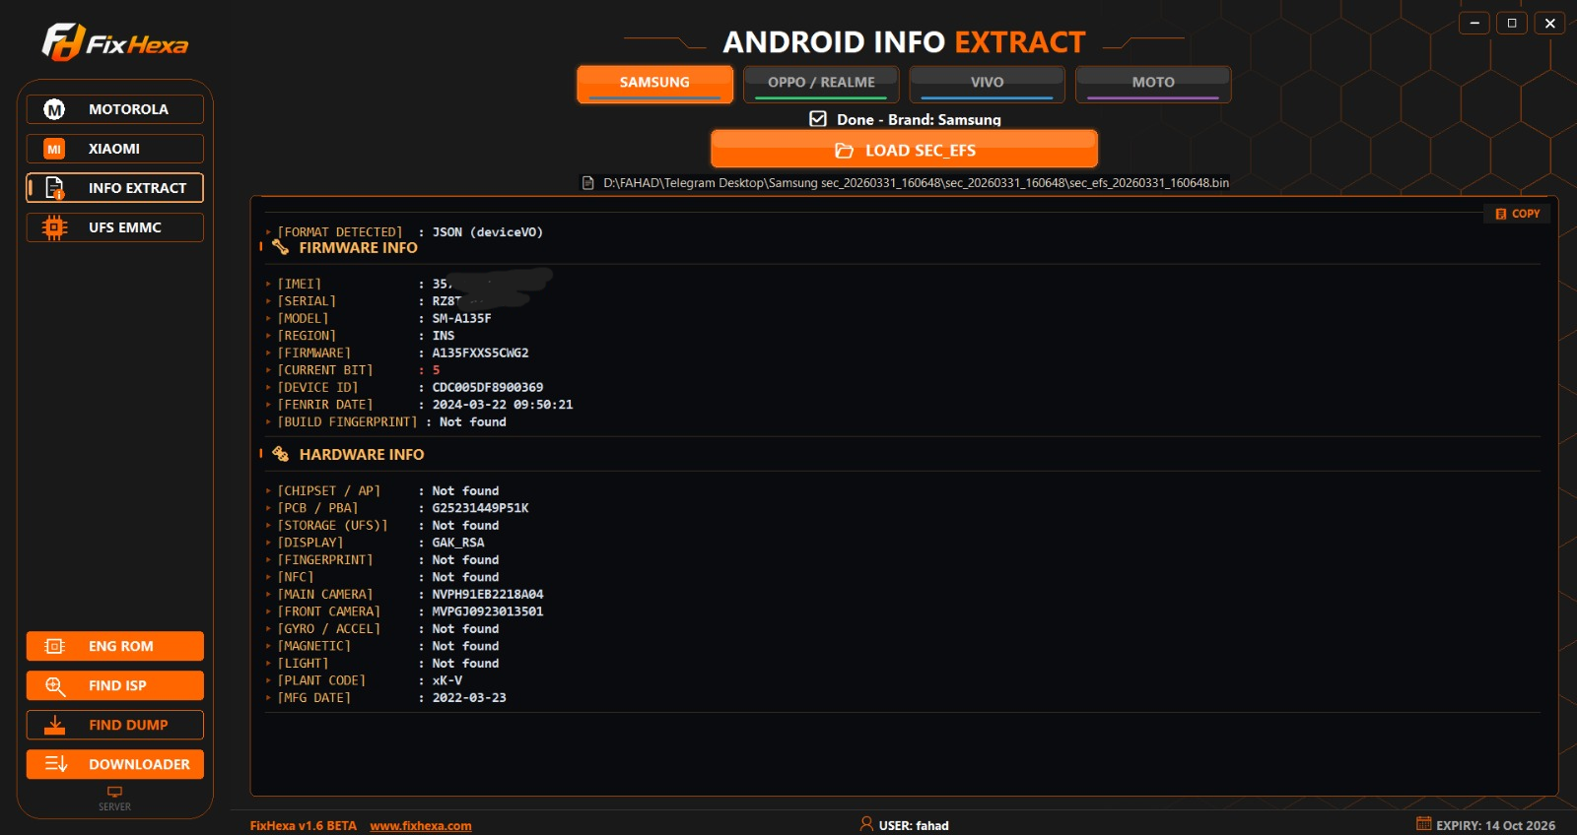The width and height of the screenshot is (1577, 835).
Task: Click the PCB value G25231449P51K
Action: click(x=480, y=508)
